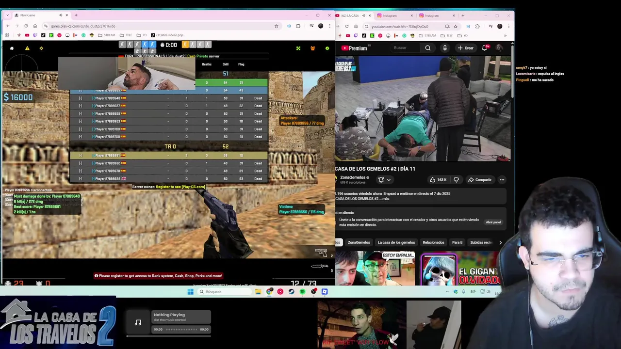
Task: Bookmark the YouTube page with the star
Action: click(x=456, y=26)
